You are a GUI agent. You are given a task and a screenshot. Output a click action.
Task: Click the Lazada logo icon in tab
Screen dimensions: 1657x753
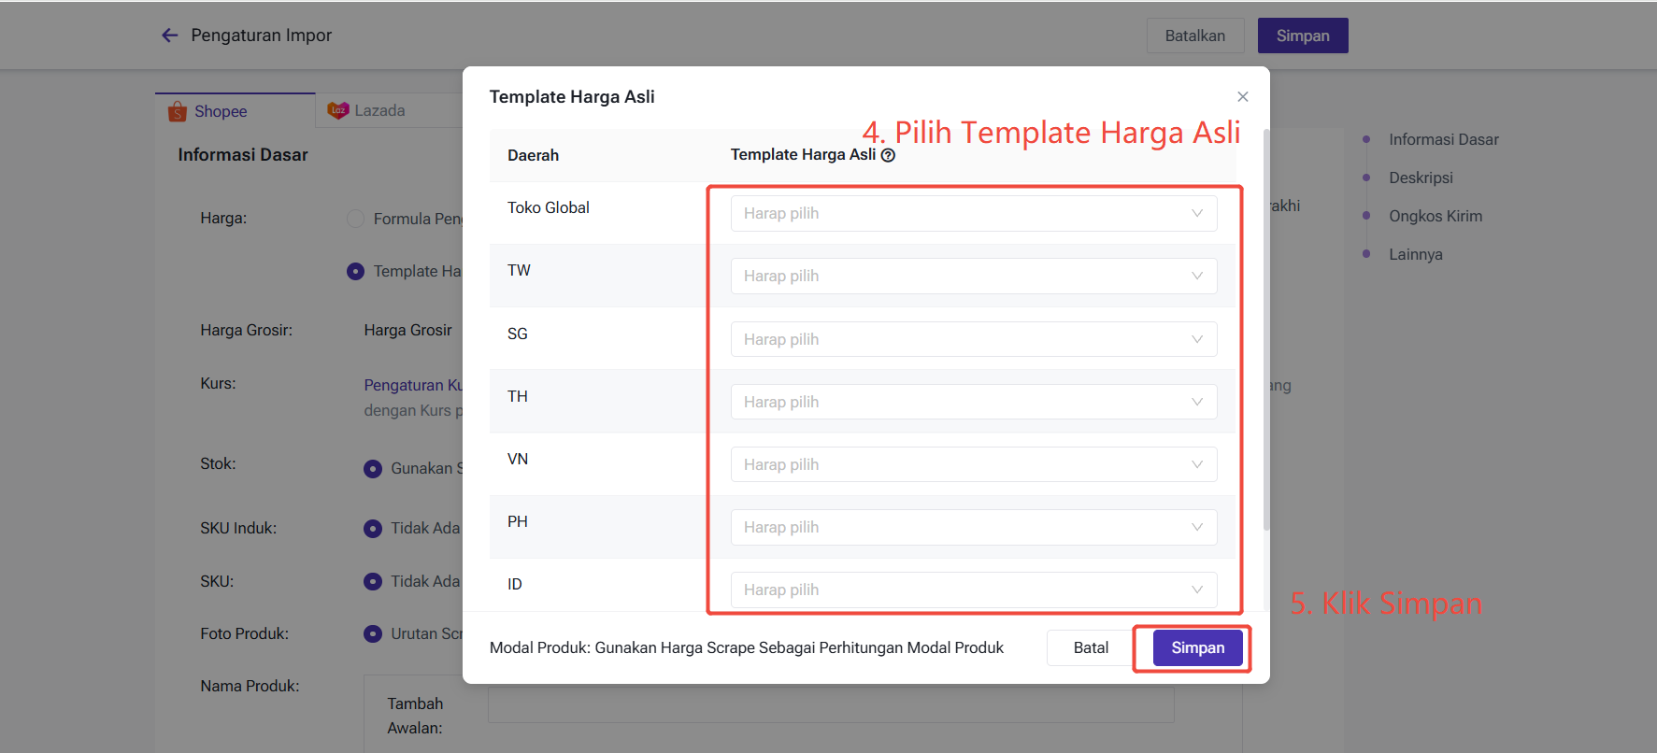click(x=338, y=110)
